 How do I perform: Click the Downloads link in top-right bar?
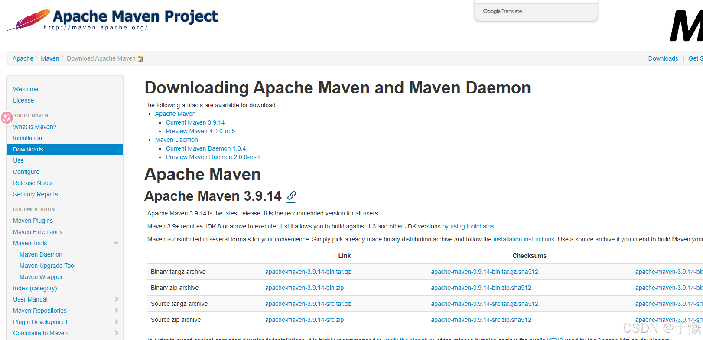[663, 58]
